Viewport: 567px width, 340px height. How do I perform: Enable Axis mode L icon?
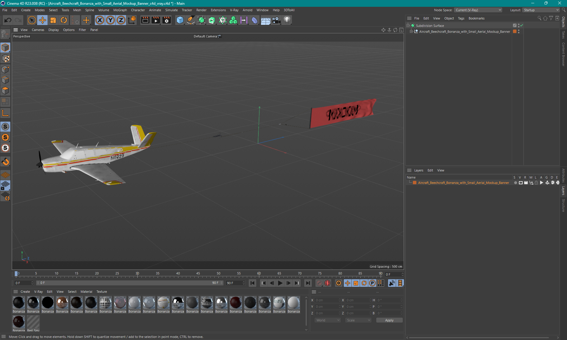(5, 113)
